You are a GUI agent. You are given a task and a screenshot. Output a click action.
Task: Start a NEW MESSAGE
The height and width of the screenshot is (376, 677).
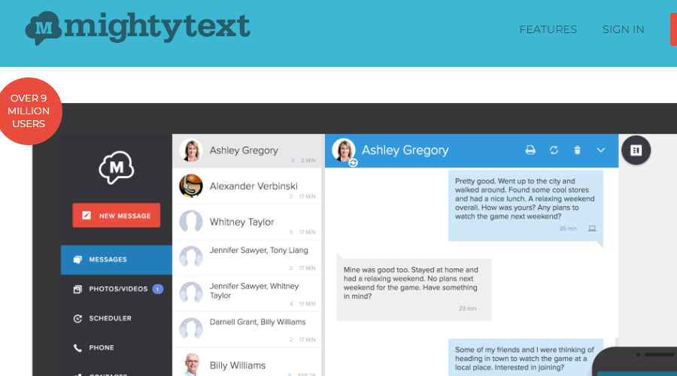[116, 215]
